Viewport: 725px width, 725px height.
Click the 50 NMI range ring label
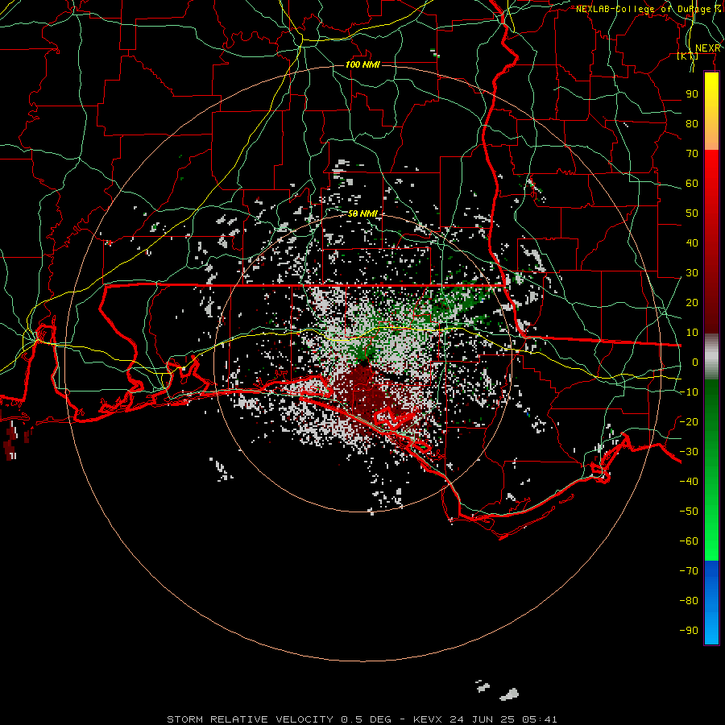pyautogui.click(x=362, y=213)
